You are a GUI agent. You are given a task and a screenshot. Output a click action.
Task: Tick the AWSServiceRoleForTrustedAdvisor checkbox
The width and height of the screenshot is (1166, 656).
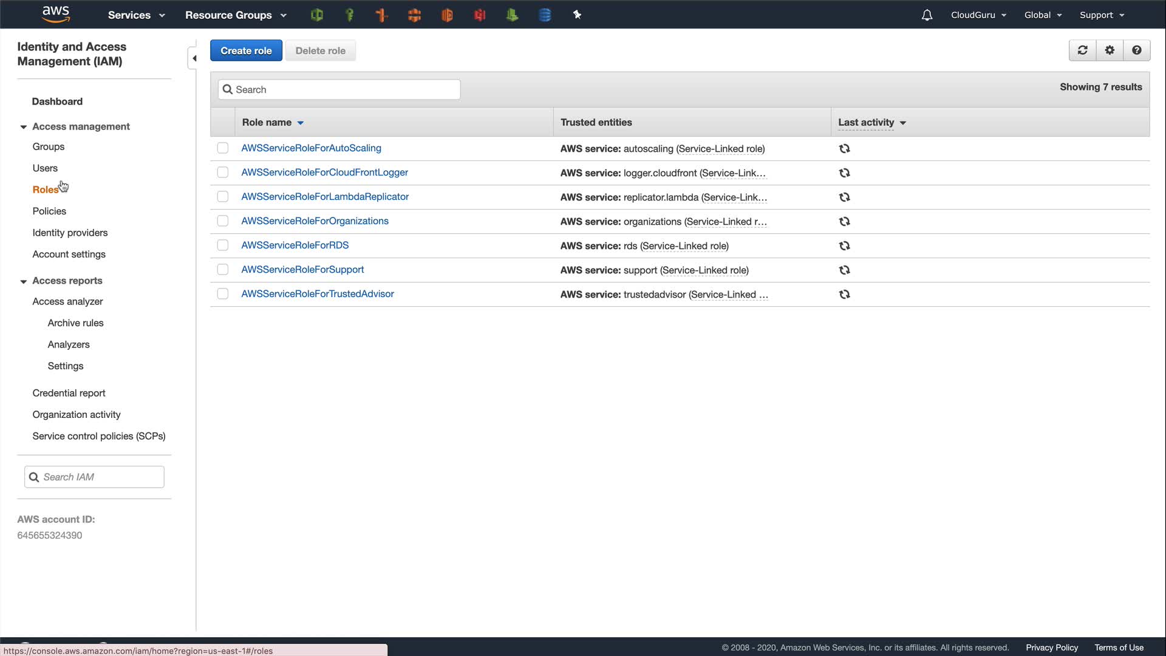(x=223, y=294)
